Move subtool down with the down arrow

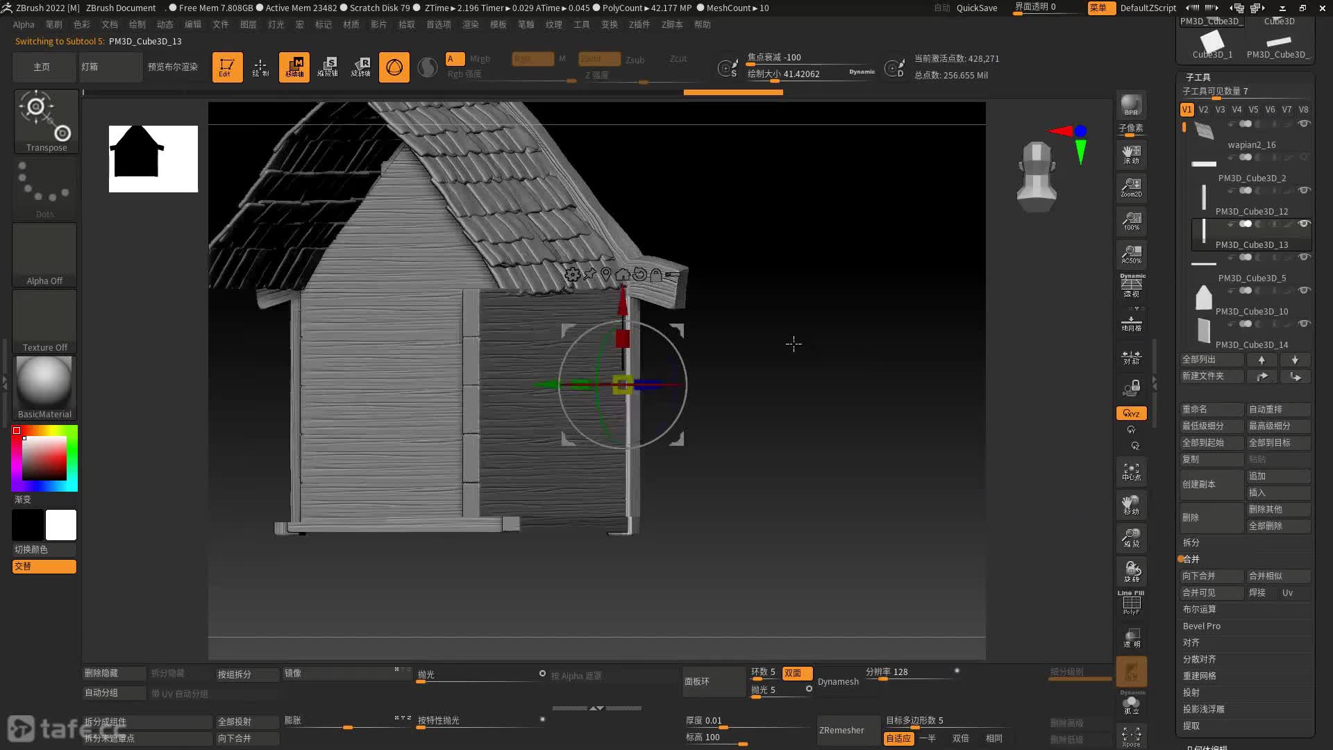(1295, 360)
